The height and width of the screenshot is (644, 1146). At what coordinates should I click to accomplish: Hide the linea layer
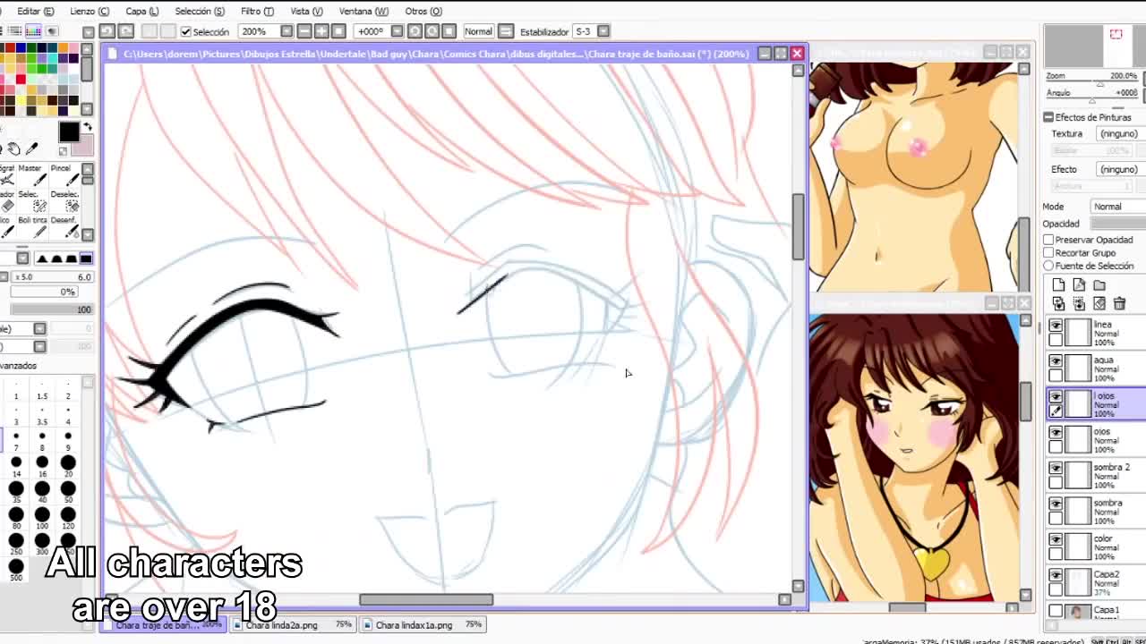coord(1056,326)
